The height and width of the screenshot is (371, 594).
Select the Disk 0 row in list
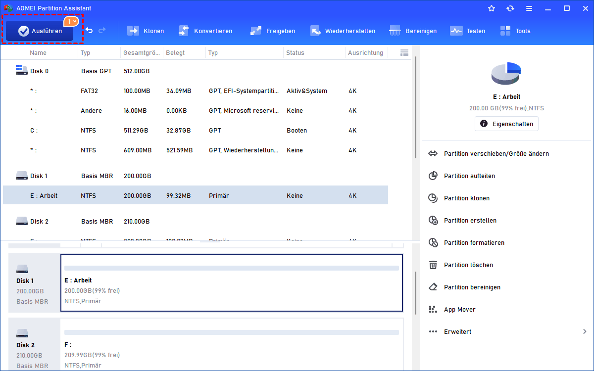(x=196, y=71)
